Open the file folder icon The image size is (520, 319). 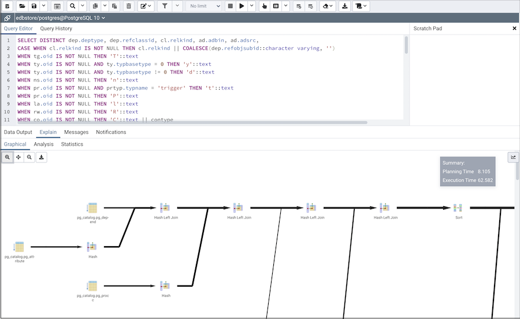tap(22, 6)
